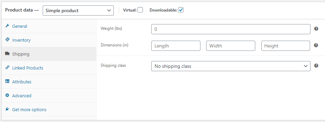The height and width of the screenshot is (122, 325).
Task: Click the wrench icon beside General
Action: [7, 26]
